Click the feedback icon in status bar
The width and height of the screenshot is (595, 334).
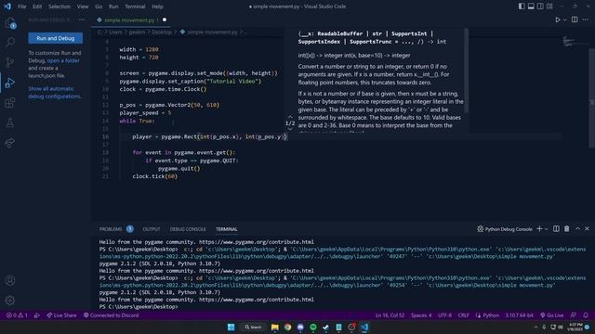[x=574, y=315]
